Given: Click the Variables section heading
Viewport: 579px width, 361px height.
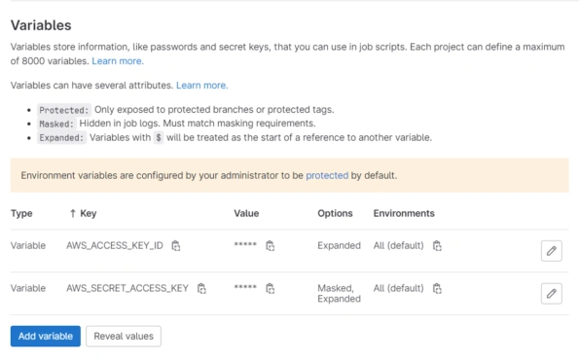Looking at the screenshot, I should [41, 25].
